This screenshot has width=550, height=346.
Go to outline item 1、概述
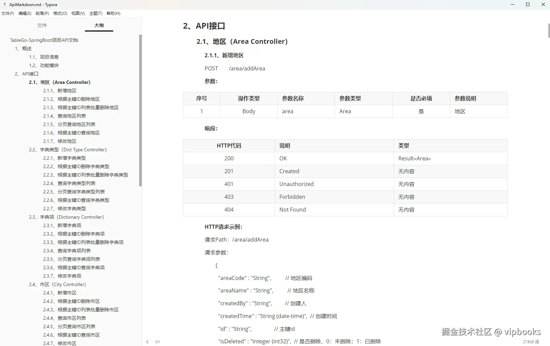23,49
